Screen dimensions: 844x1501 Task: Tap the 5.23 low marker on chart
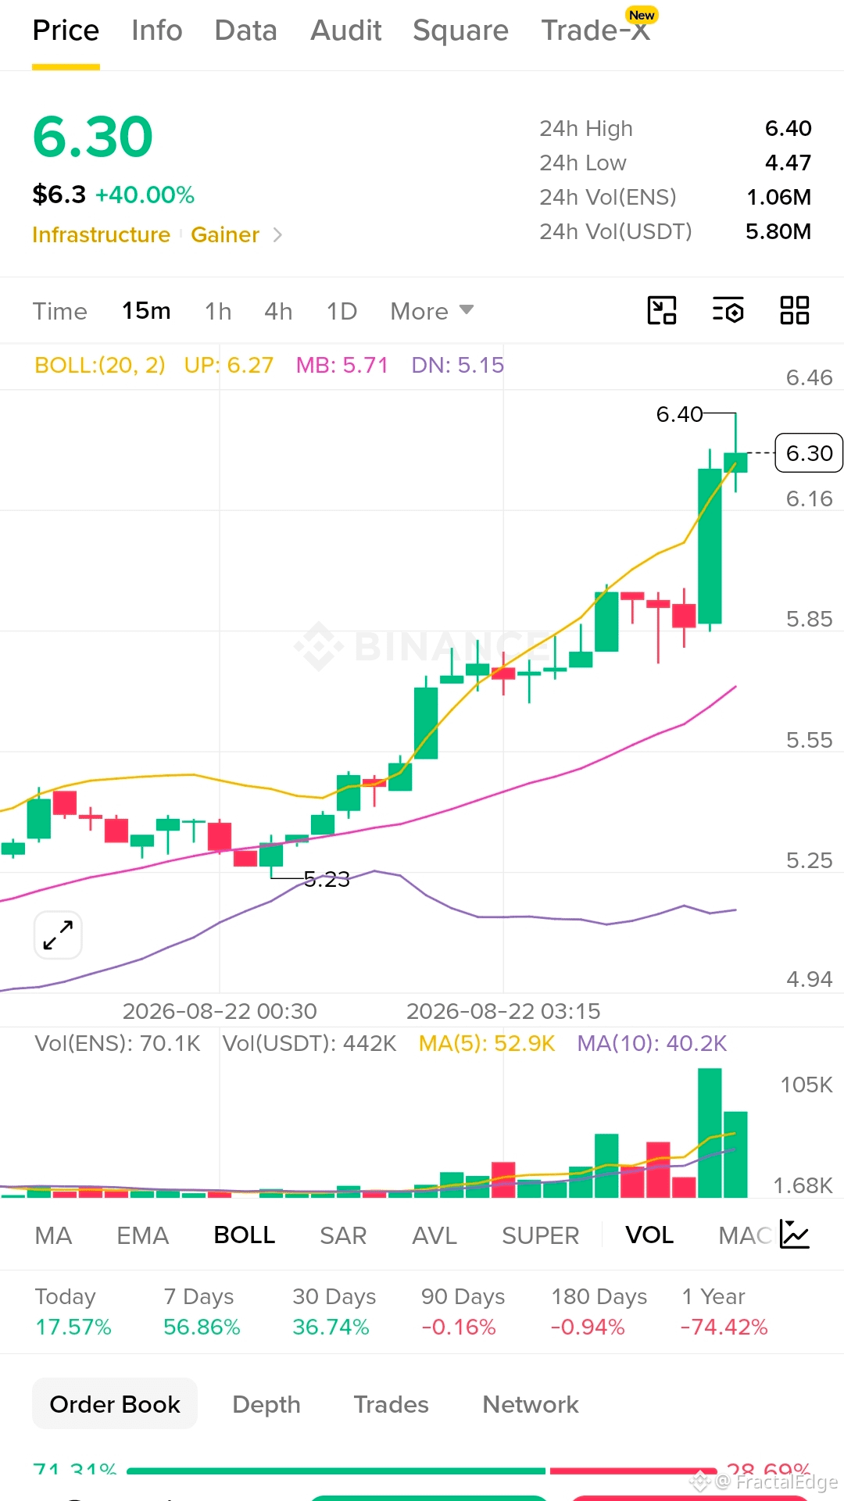click(x=327, y=880)
